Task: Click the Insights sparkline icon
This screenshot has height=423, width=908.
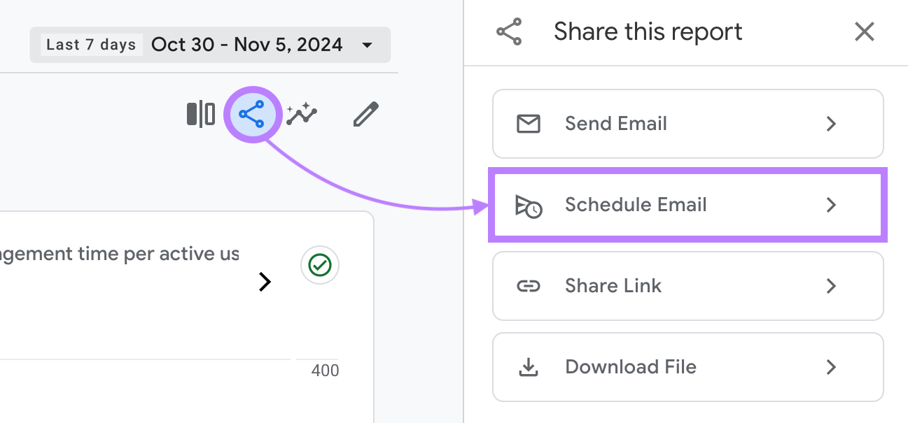Action: click(301, 113)
